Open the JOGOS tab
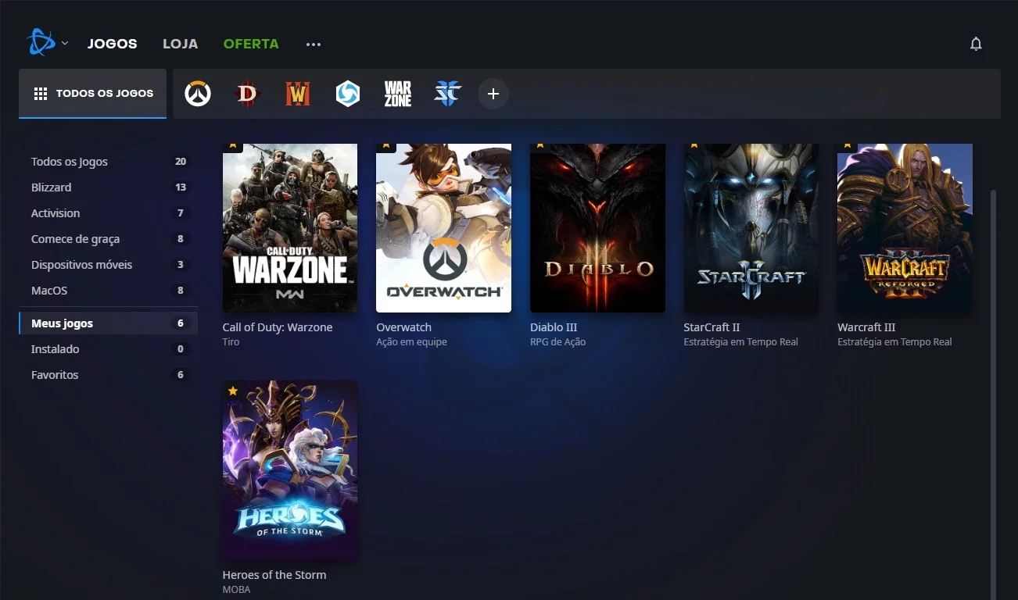Screen dimensions: 1018x600 coord(113,44)
